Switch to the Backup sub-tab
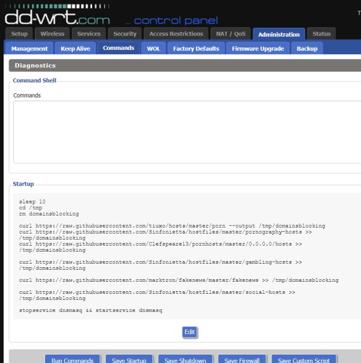Screen dimensions: 361x363 tap(307, 48)
